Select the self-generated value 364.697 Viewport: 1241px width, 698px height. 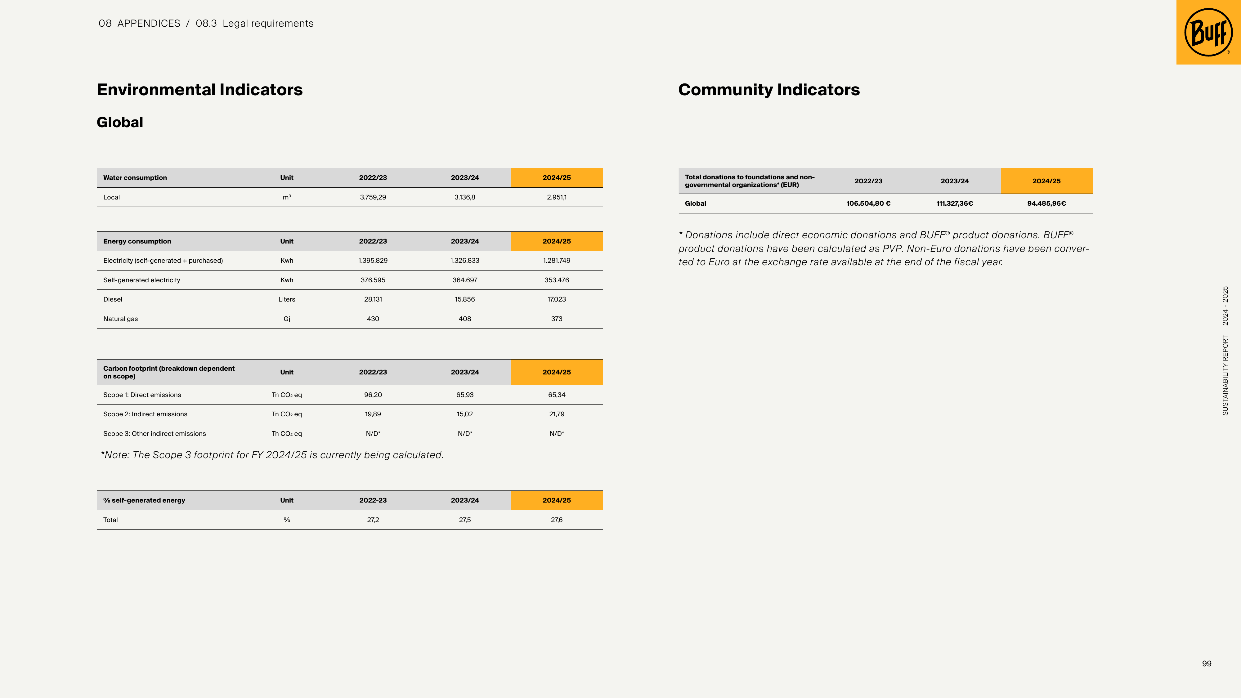465,280
